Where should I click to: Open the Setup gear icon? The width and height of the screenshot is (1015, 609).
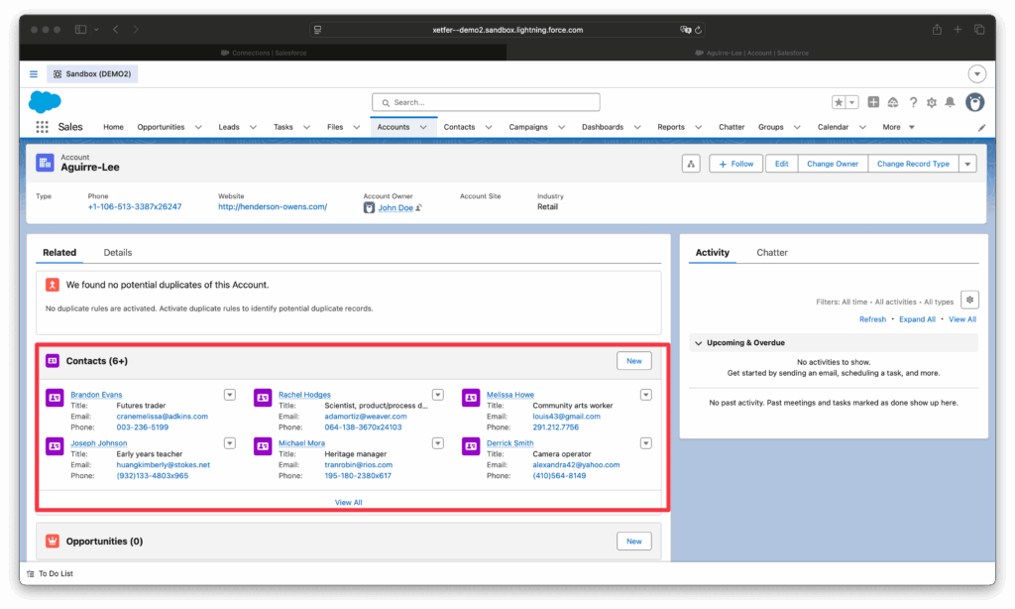932,102
